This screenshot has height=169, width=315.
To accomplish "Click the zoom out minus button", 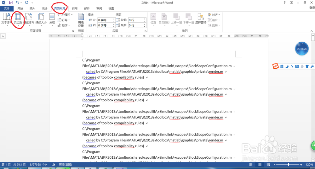I will coord(275,164).
